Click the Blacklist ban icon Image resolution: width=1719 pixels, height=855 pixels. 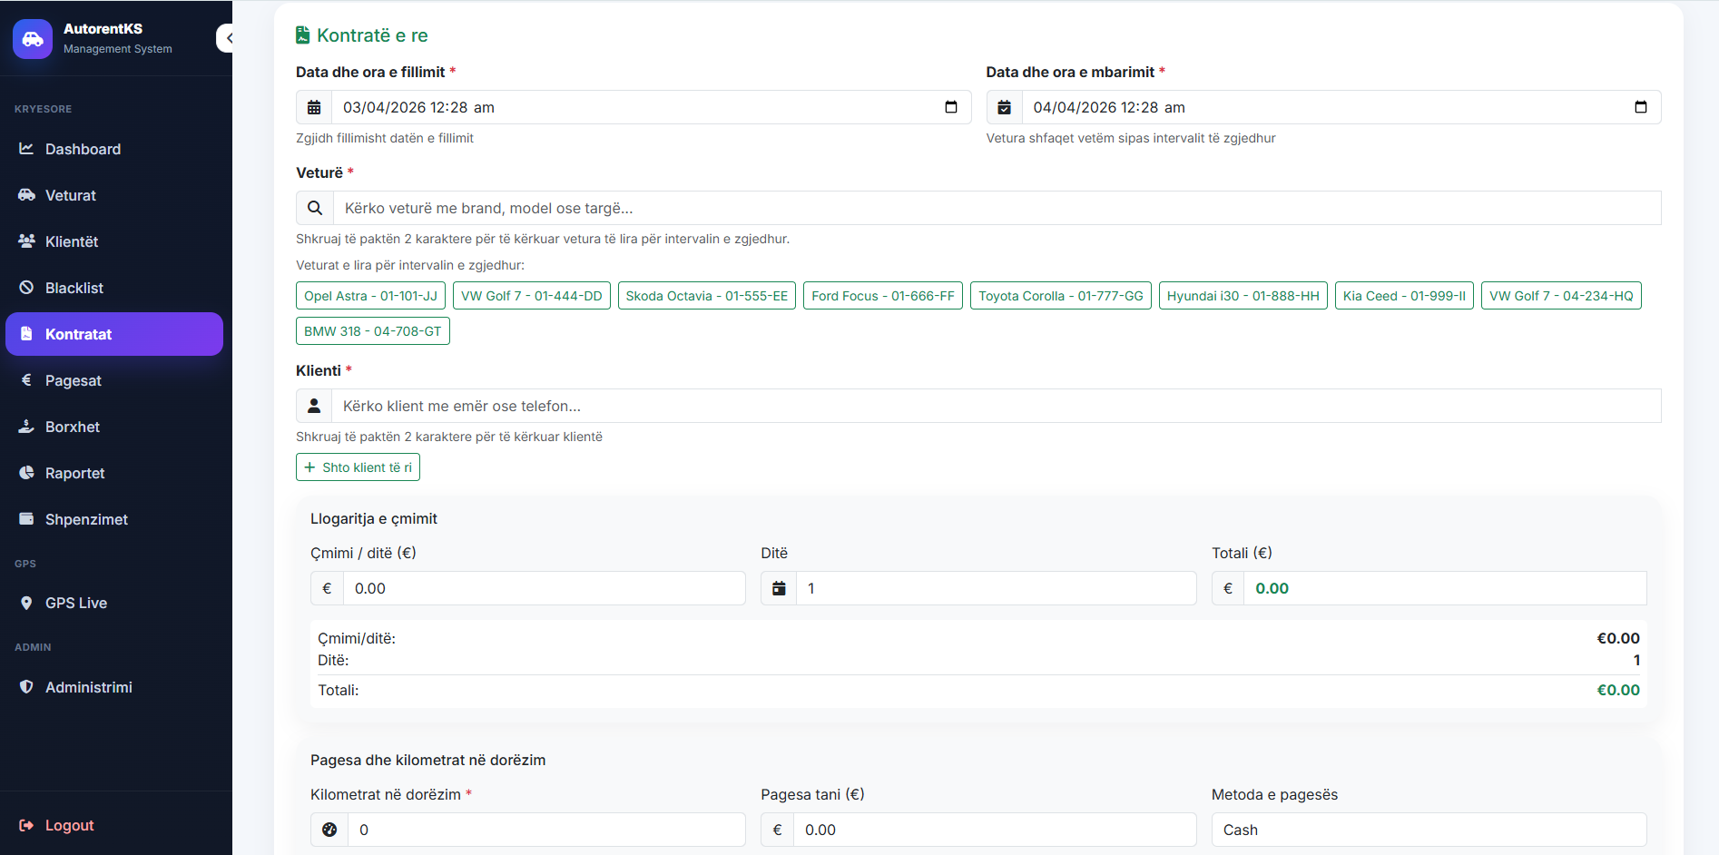point(26,287)
